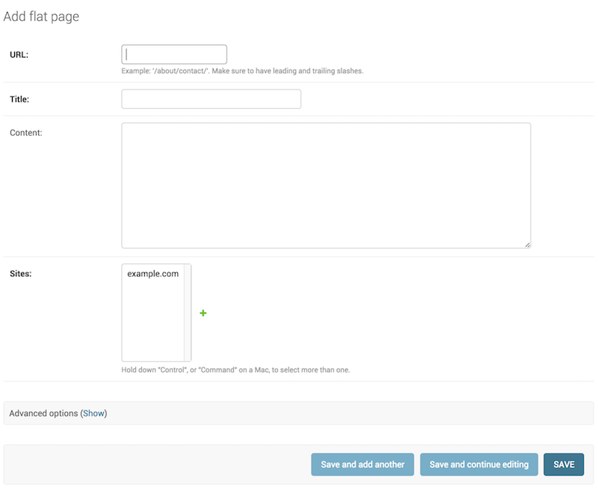Viewport: 598px width, 495px height.
Task: Click the Content field label
Action: (x=25, y=133)
